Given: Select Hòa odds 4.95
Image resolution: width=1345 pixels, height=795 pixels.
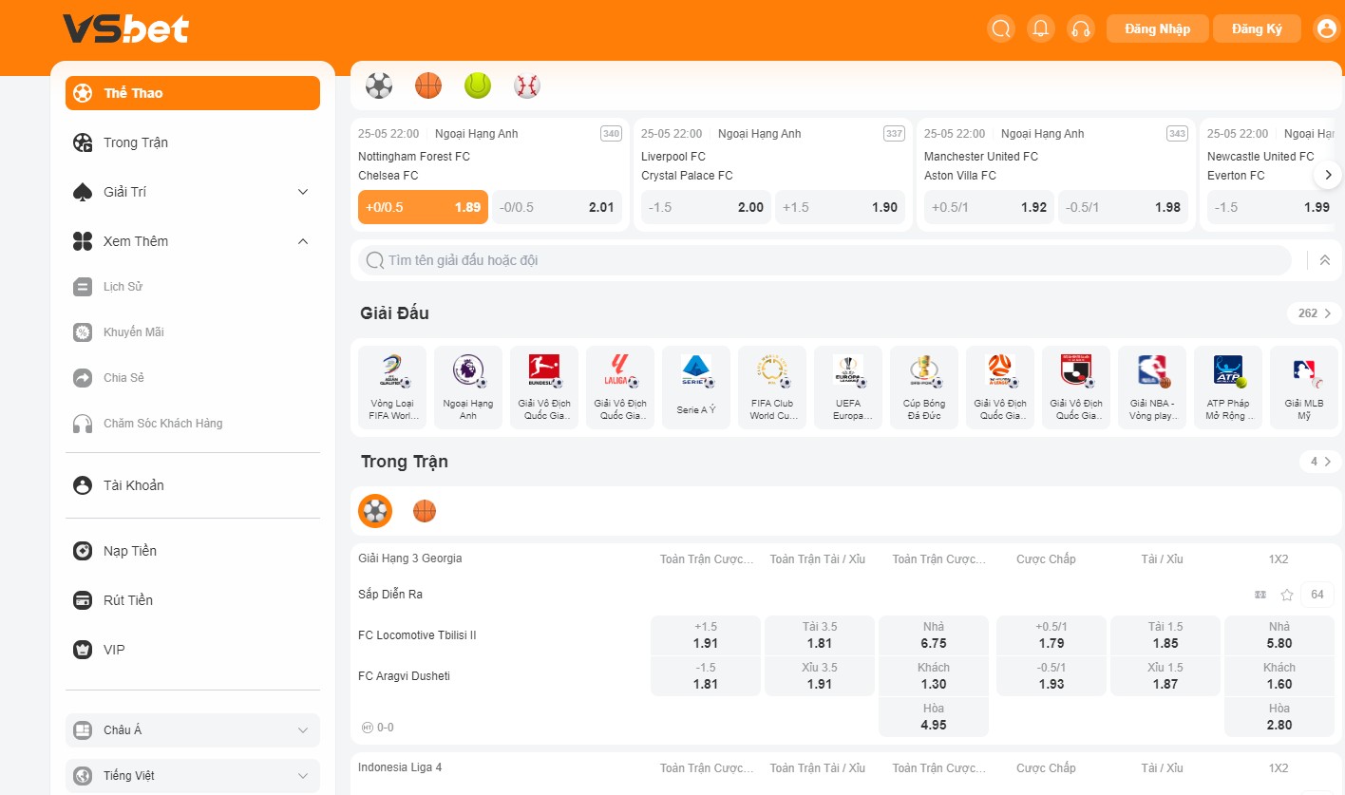Looking at the screenshot, I should tap(934, 717).
